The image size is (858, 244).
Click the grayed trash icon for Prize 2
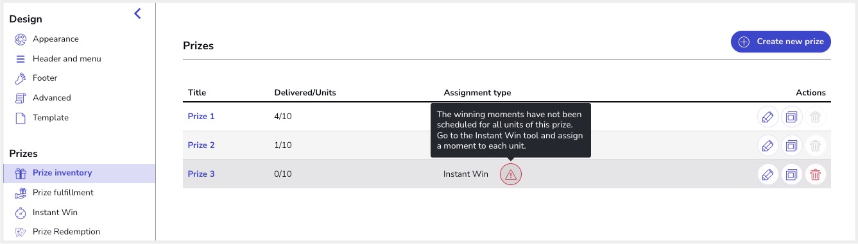pos(815,145)
